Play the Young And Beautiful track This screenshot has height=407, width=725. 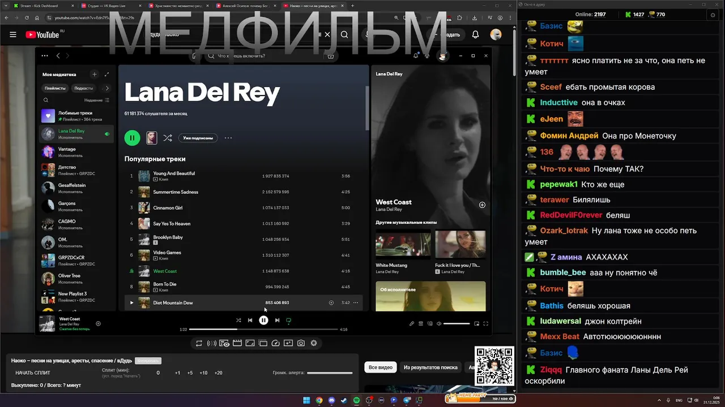pos(244,176)
